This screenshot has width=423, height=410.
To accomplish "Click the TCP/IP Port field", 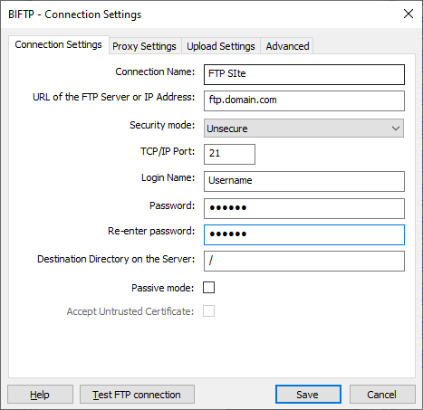I will (229, 154).
